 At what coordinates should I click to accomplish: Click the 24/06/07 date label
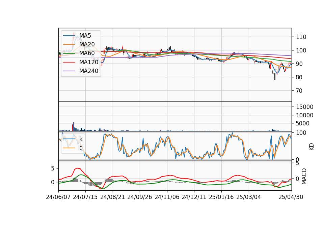tap(58, 197)
